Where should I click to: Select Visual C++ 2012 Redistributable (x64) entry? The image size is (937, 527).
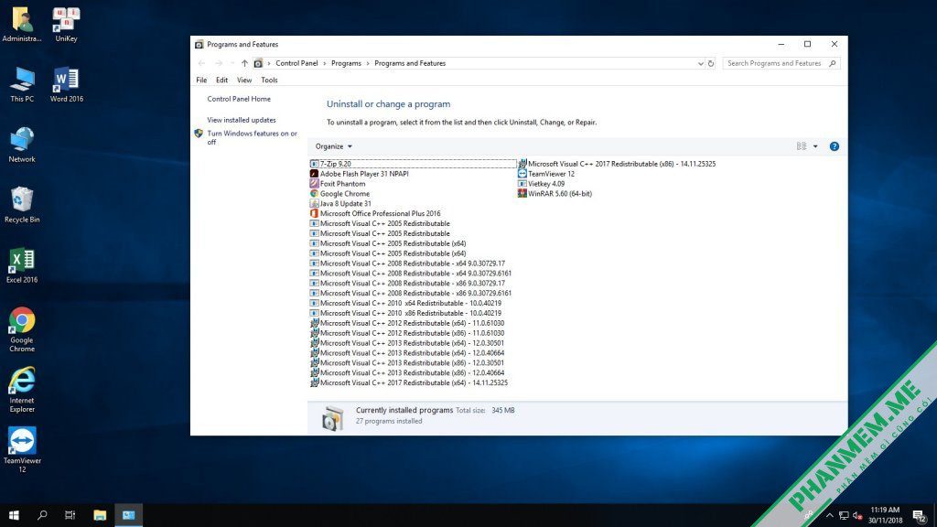(407, 323)
